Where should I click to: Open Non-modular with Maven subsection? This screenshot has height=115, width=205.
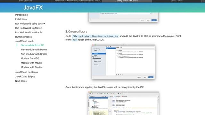34,50
